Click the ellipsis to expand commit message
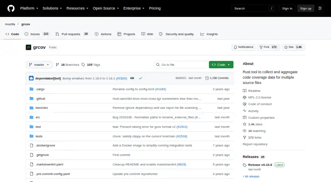The width and height of the screenshot is (331, 182). [x=132, y=78]
